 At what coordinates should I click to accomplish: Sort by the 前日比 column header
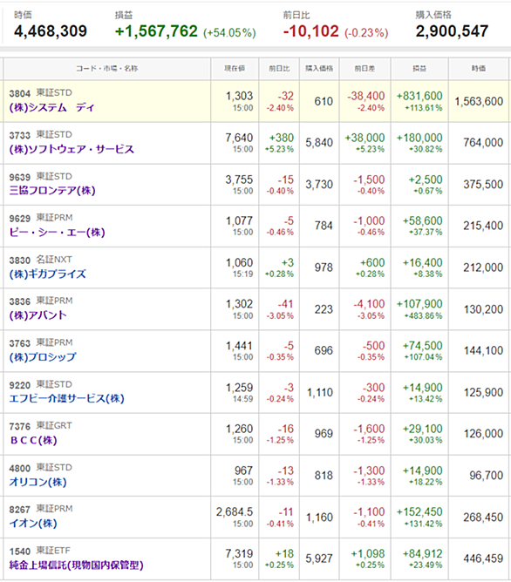click(279, 68)
